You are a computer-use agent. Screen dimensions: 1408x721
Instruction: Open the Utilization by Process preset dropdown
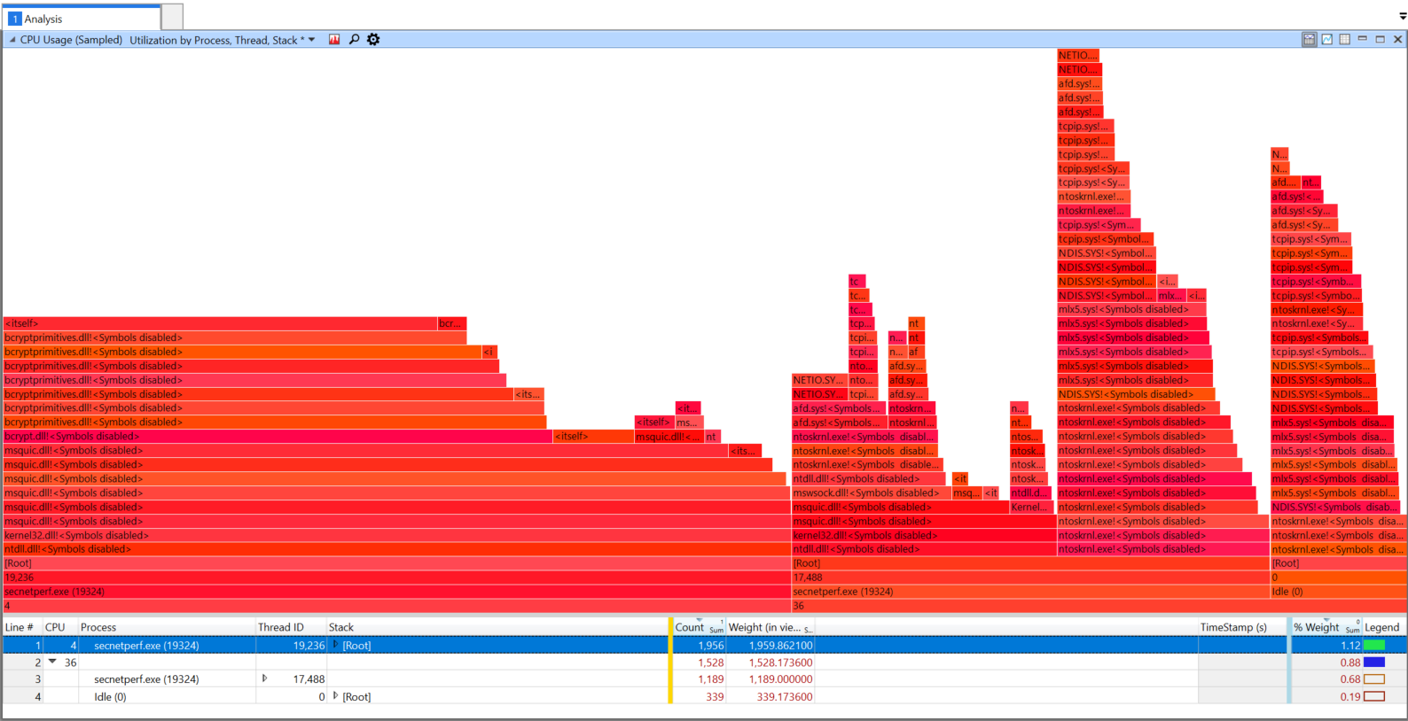click(x=311, y=40)
